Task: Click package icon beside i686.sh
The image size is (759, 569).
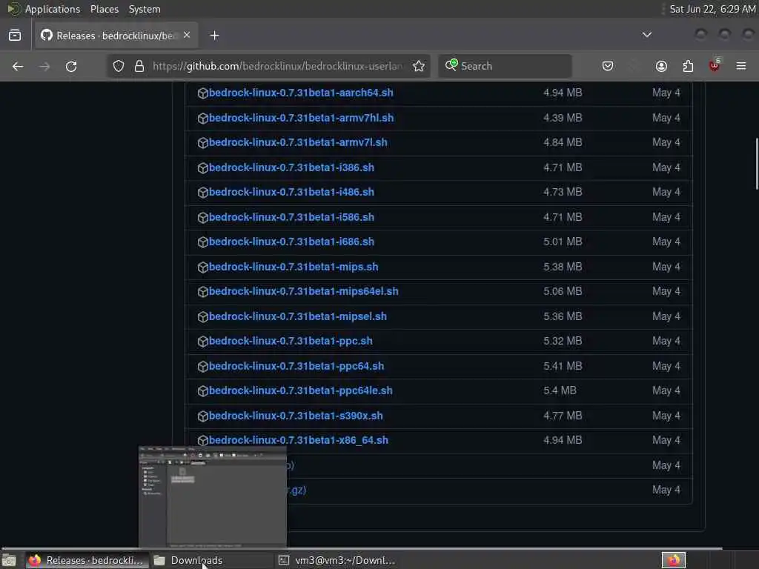Action: 203,242
